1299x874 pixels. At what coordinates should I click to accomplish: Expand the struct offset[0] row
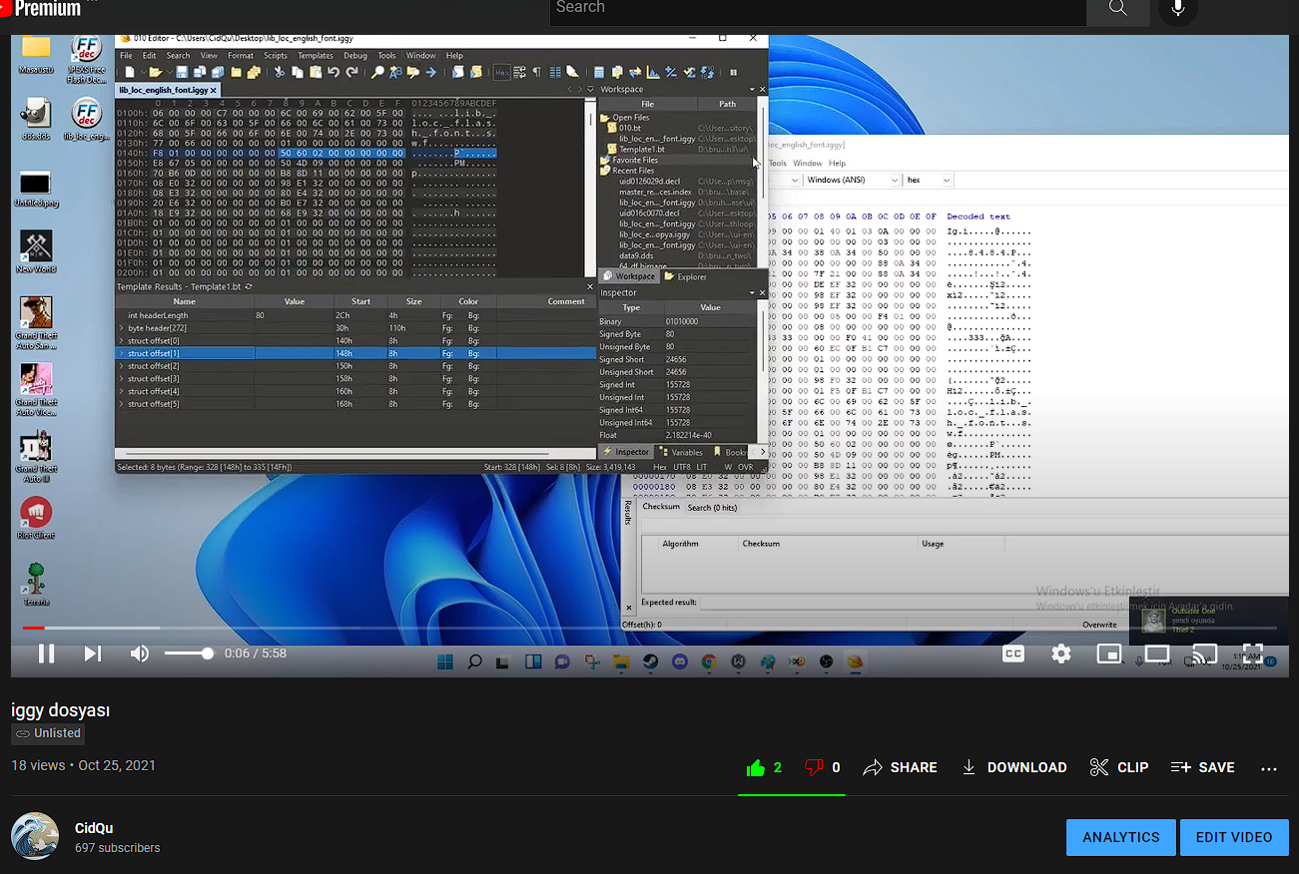point(122,341)
